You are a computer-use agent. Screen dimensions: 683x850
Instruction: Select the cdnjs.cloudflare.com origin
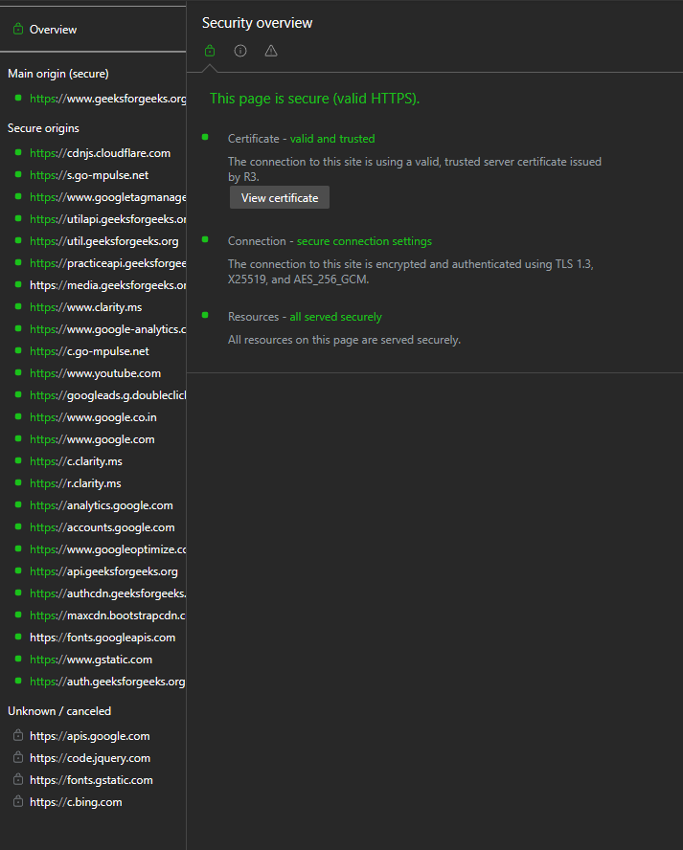[x=100, y=153]
